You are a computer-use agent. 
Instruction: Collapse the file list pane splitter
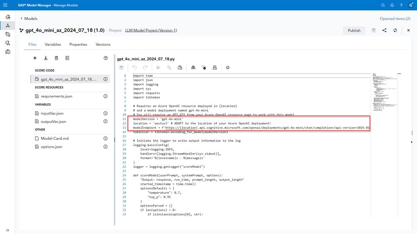pos(115,140)
